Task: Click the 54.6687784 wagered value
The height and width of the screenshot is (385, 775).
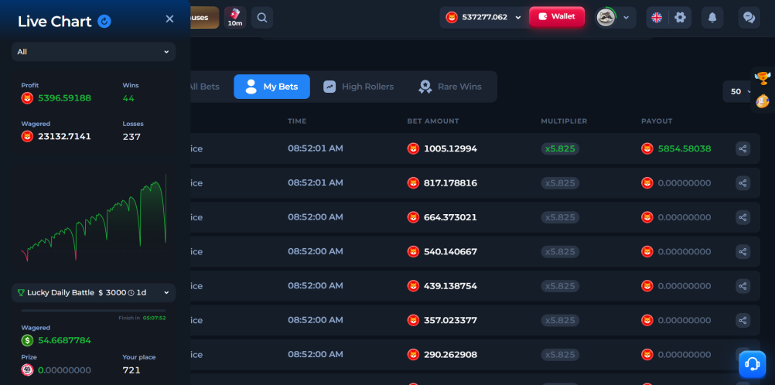Action: [64, 340]
